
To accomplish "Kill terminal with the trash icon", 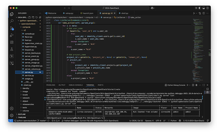I will tap(196, 85).
